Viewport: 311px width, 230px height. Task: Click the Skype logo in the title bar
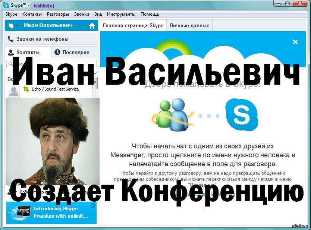6,5
